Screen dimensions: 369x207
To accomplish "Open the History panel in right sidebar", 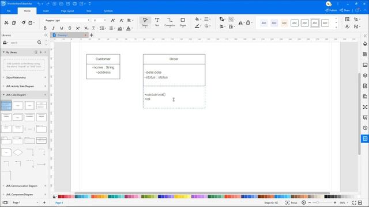I will coord(365,128).
